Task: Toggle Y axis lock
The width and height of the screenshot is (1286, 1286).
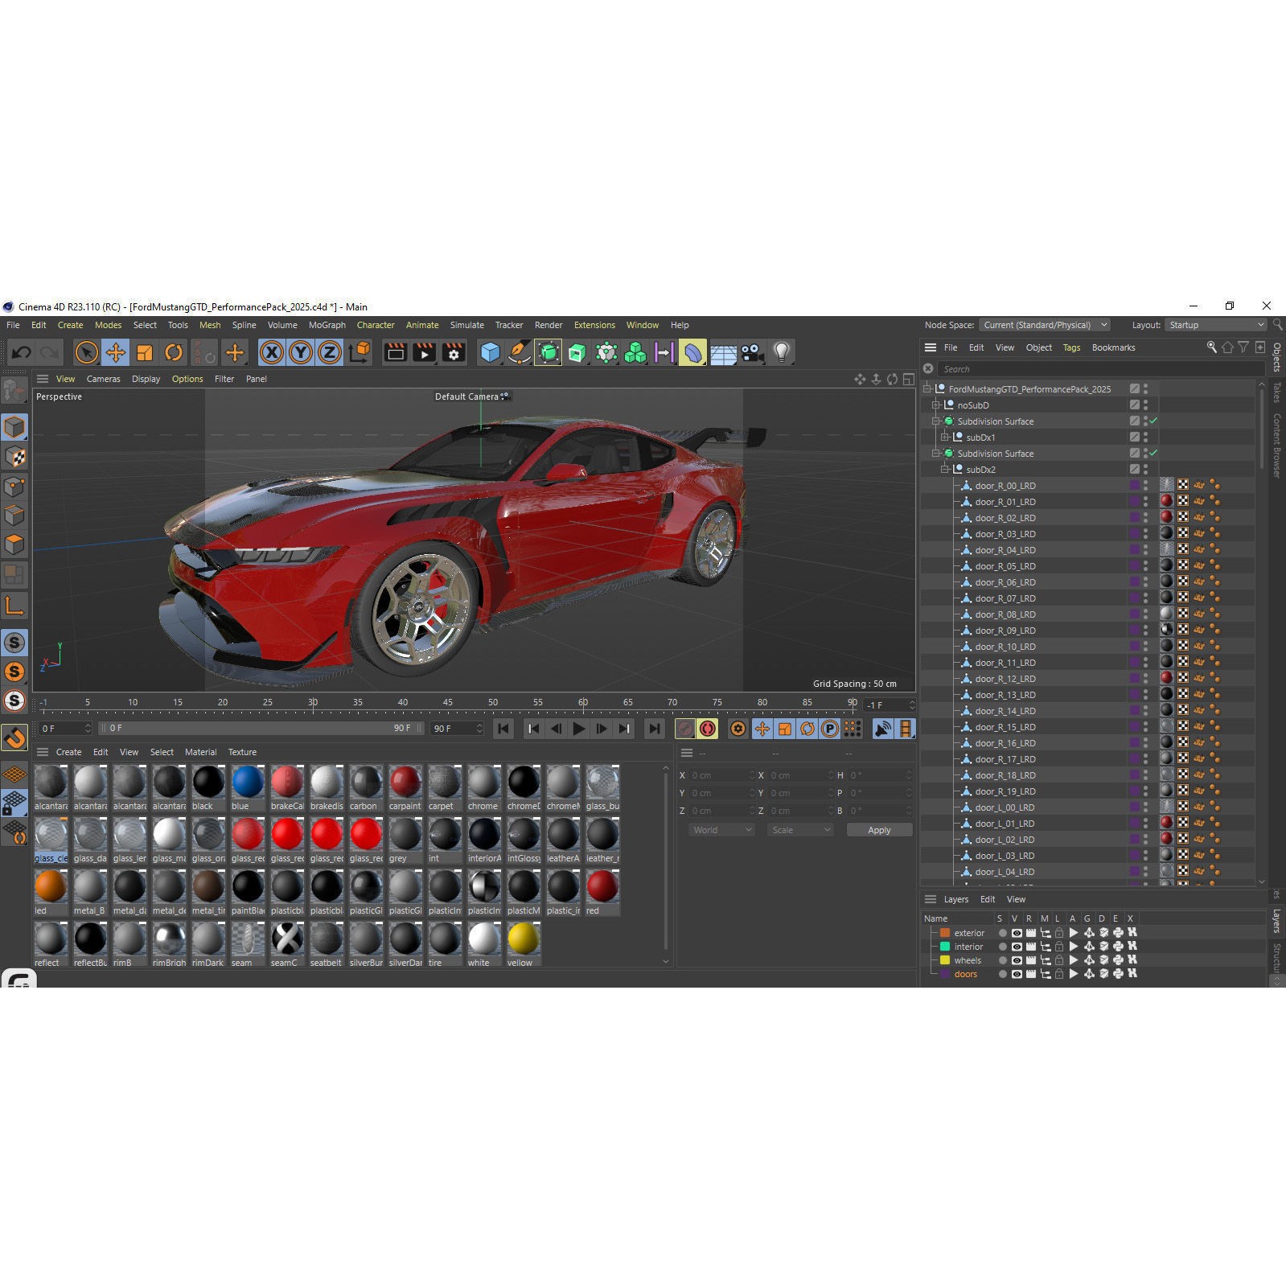Action: [301, 352]
